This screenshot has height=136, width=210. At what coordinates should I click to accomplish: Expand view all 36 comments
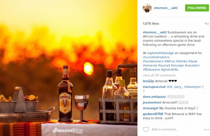pyautogui.click(x=159, y=75)
